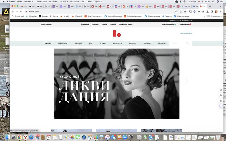The height and width of the screenshot is (141, 226).
Task: Click the red Misslo logo
Action: point(117,33)
